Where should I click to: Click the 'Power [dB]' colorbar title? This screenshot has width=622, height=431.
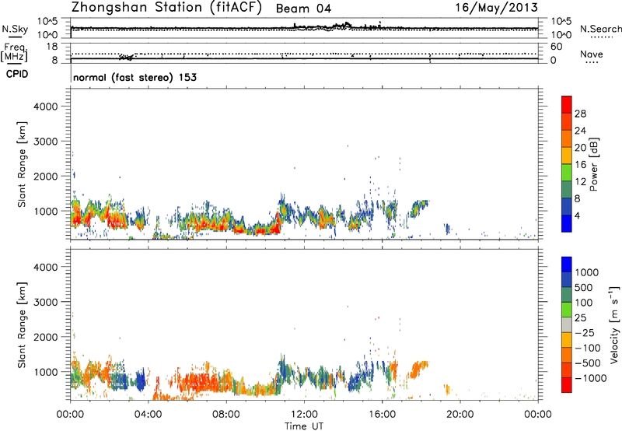[594, 164]
